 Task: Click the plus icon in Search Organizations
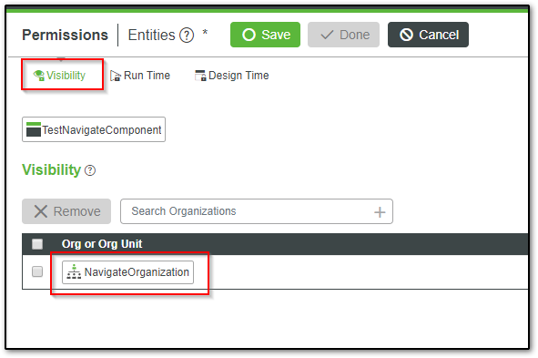tap(380, 212)
